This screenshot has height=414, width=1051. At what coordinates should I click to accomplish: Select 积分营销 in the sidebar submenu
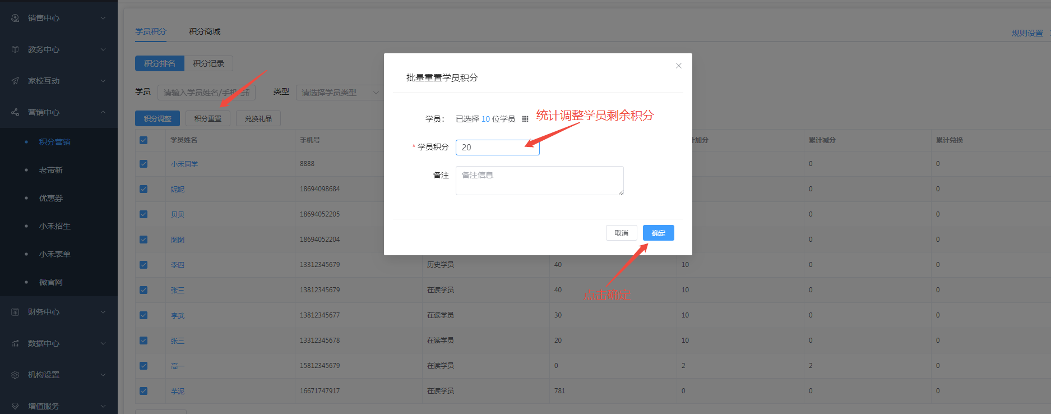click(x=55, y=142)
